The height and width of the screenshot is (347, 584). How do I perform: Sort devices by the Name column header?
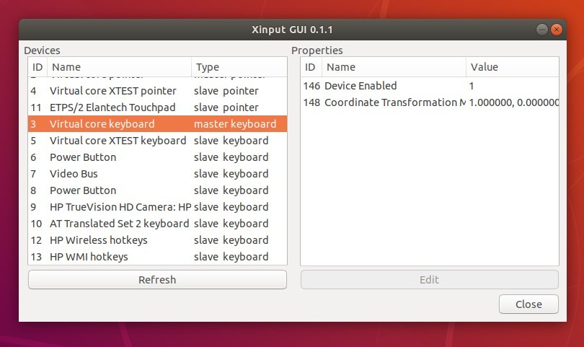pos(119,67)
